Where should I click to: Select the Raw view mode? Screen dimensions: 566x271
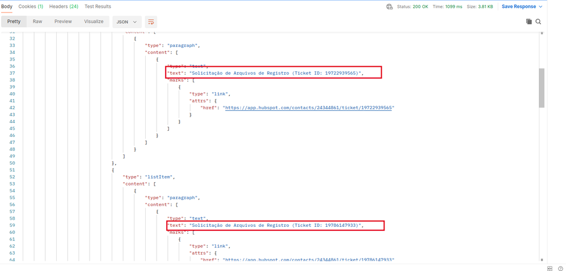(37, 21)
